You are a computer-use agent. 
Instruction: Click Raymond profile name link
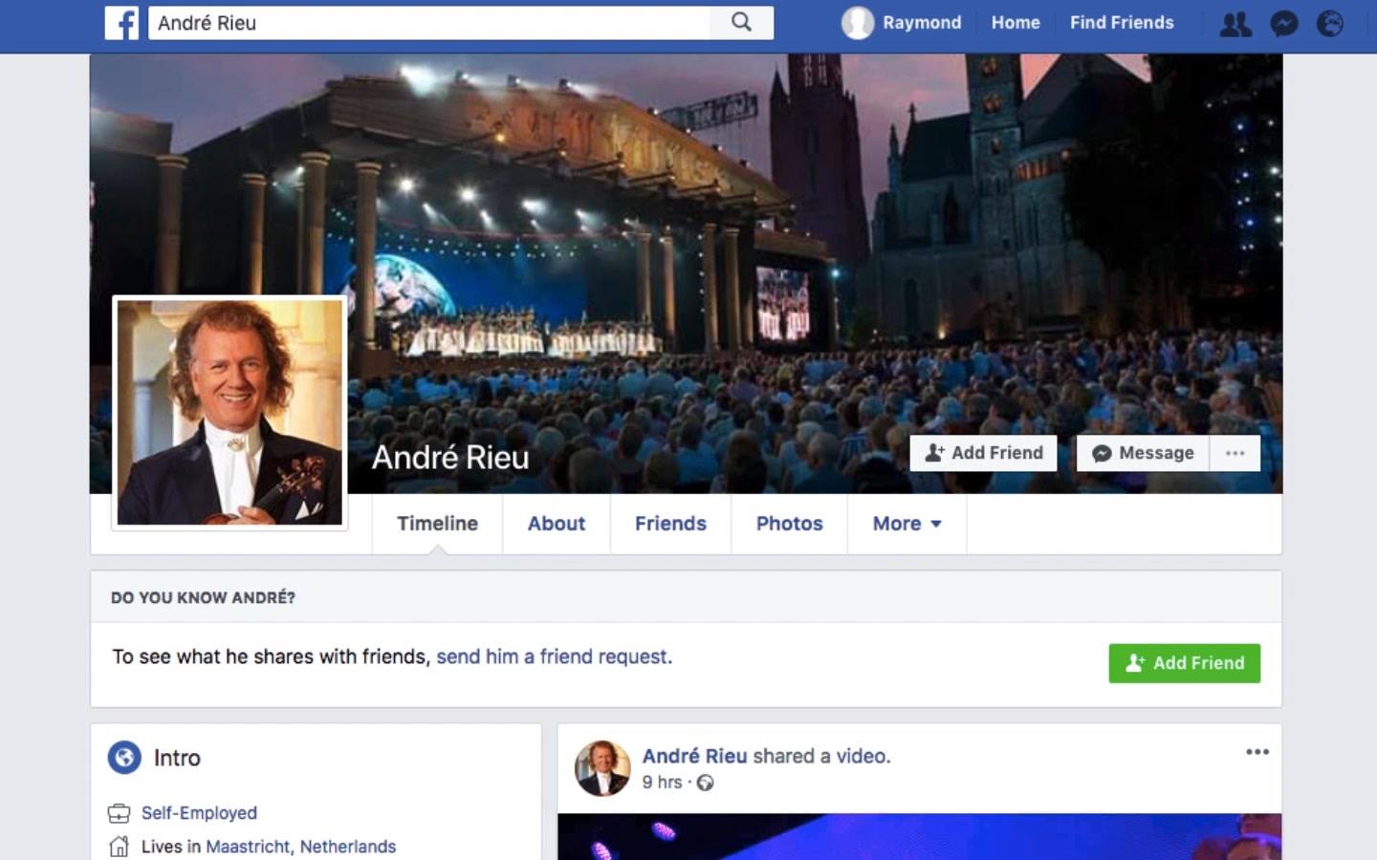(x=922, y=23)
